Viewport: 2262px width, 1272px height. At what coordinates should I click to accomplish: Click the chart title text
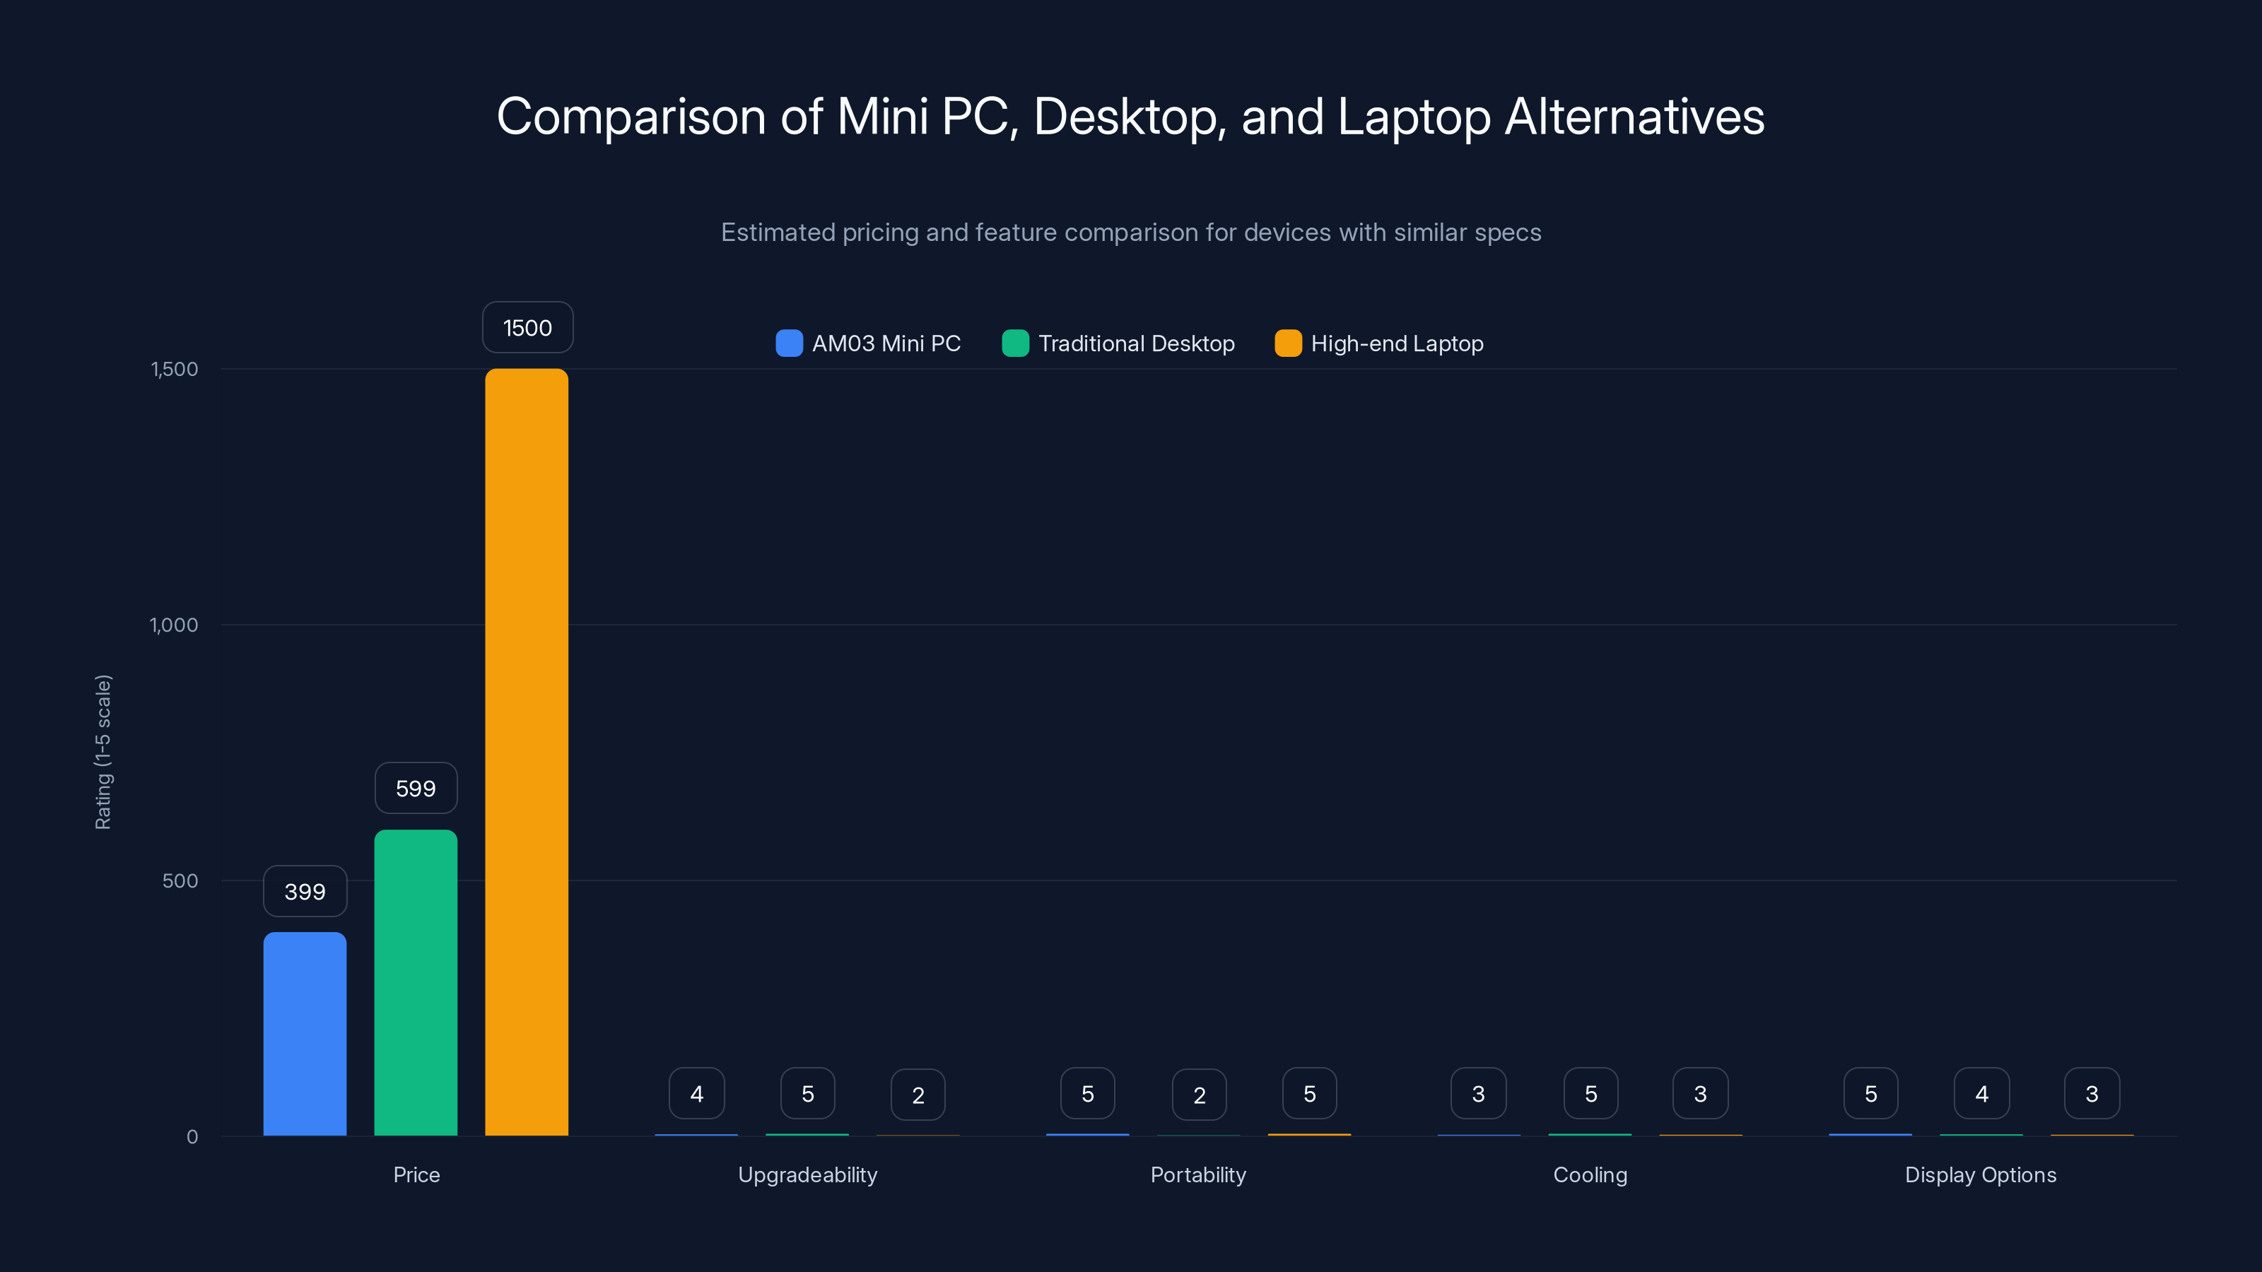tap(1131, 117)
